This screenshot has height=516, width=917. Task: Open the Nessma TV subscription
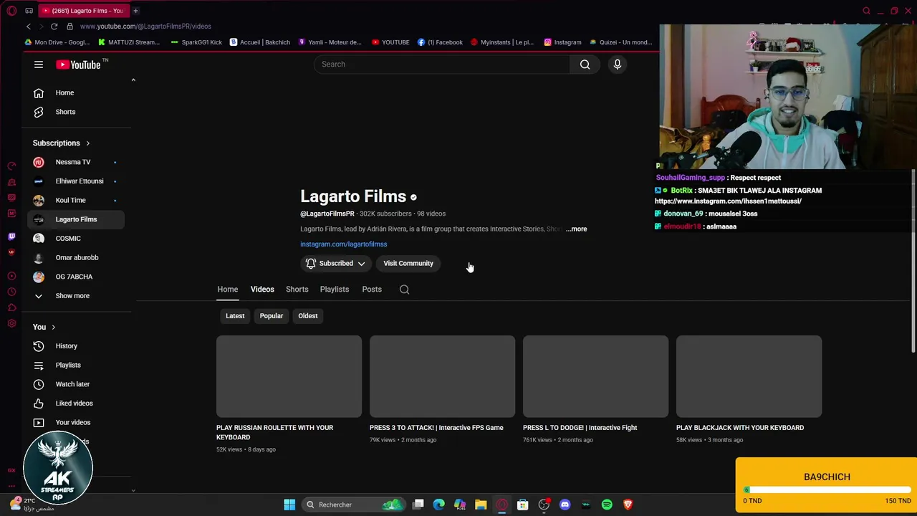pyautogui.click(x=77, y=162)
